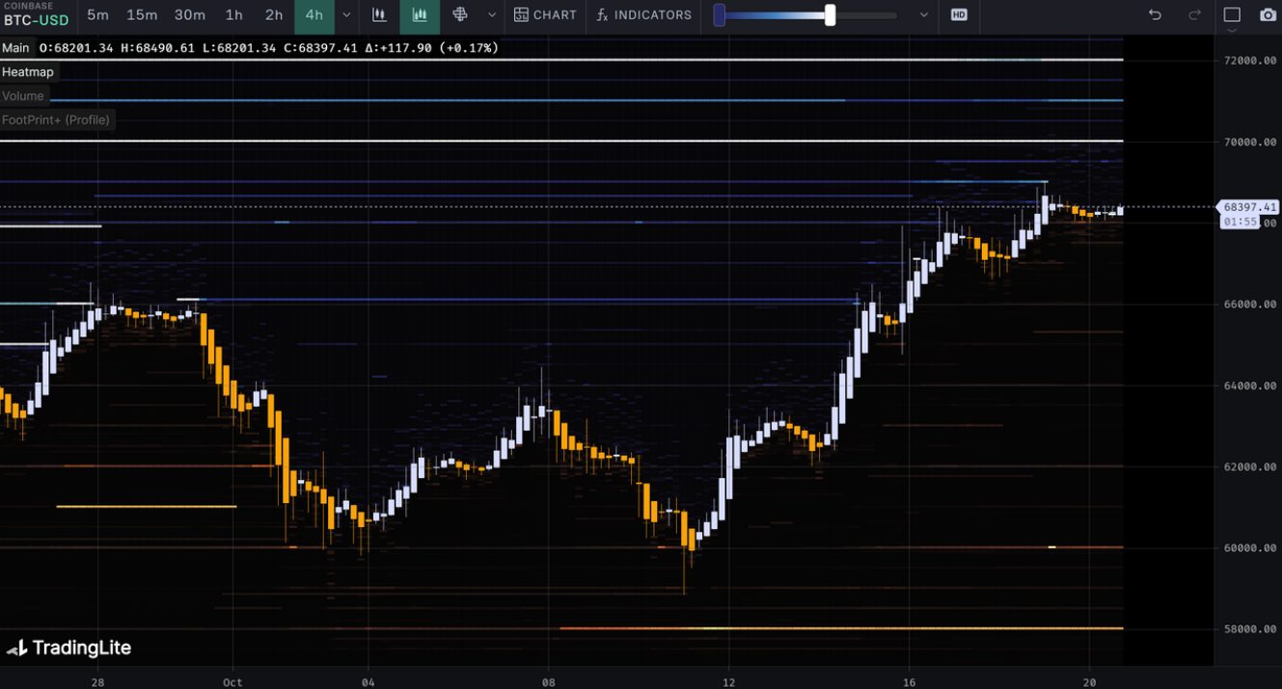Undo the last chart action
The width and height of the screenshot is (1282, 689).
tap(1155, 15)
